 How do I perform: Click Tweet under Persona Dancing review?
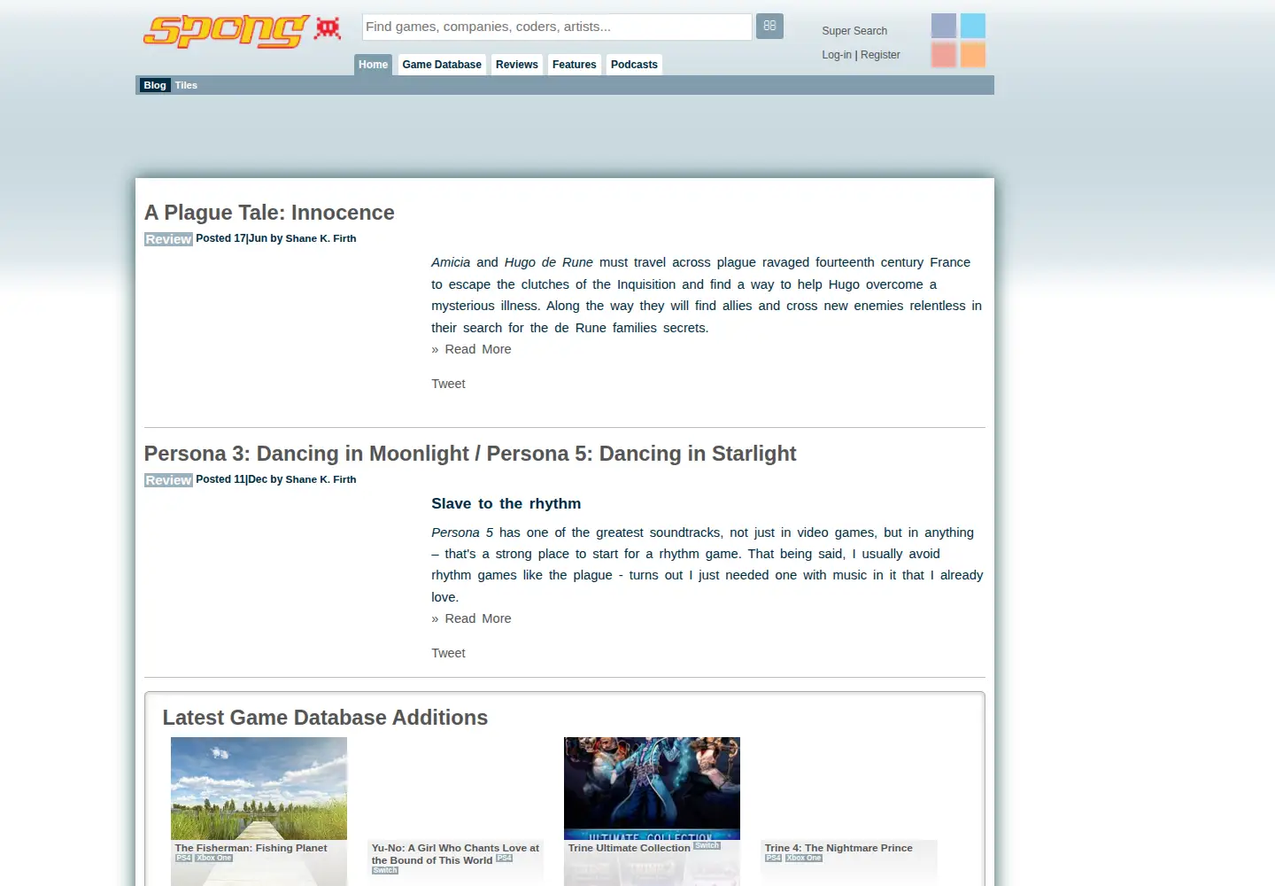(448, 653)
